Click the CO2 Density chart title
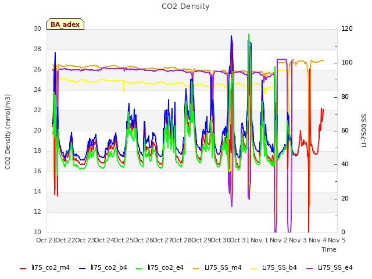 point(185,6)
